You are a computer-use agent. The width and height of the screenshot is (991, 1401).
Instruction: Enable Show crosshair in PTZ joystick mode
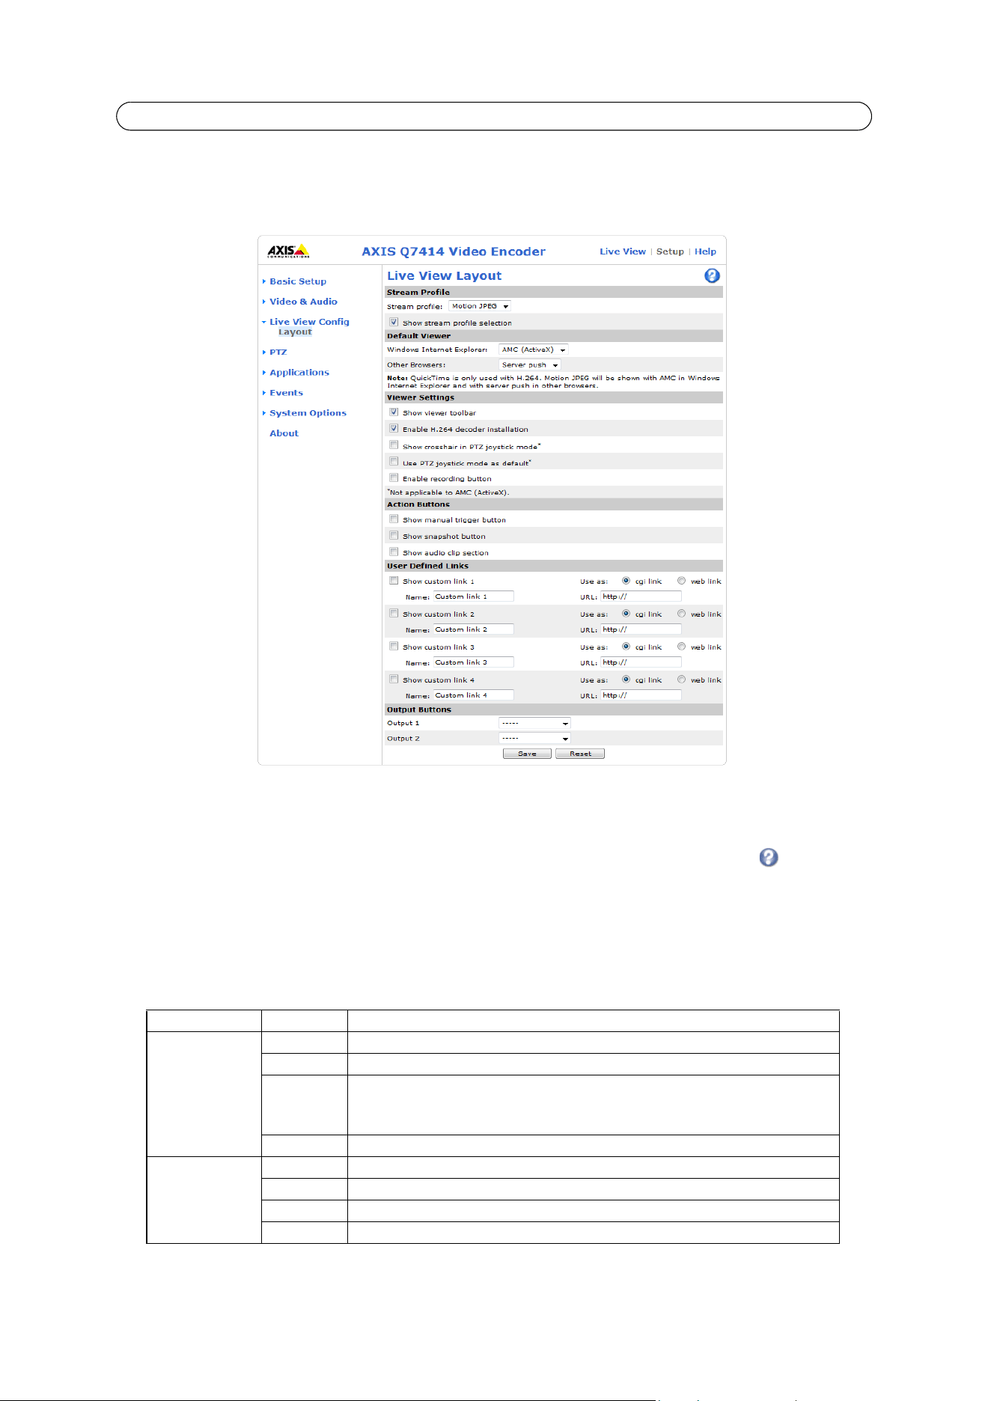pyautogui.click(x=394, y=445)
